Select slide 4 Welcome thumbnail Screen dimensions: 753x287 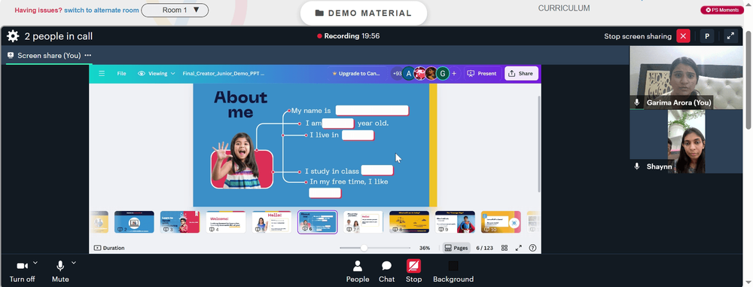pos(226,222)
